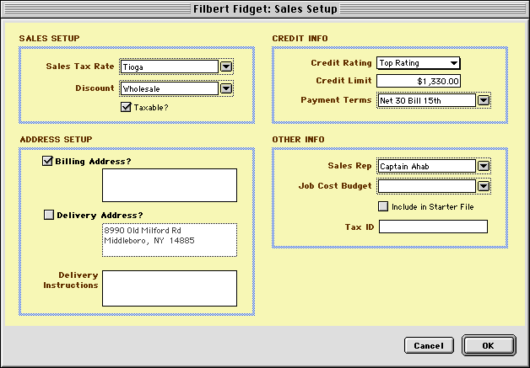Click the Credit Limit amount field
The width and height of the screenshot is (530, 368).
[419, 82]
